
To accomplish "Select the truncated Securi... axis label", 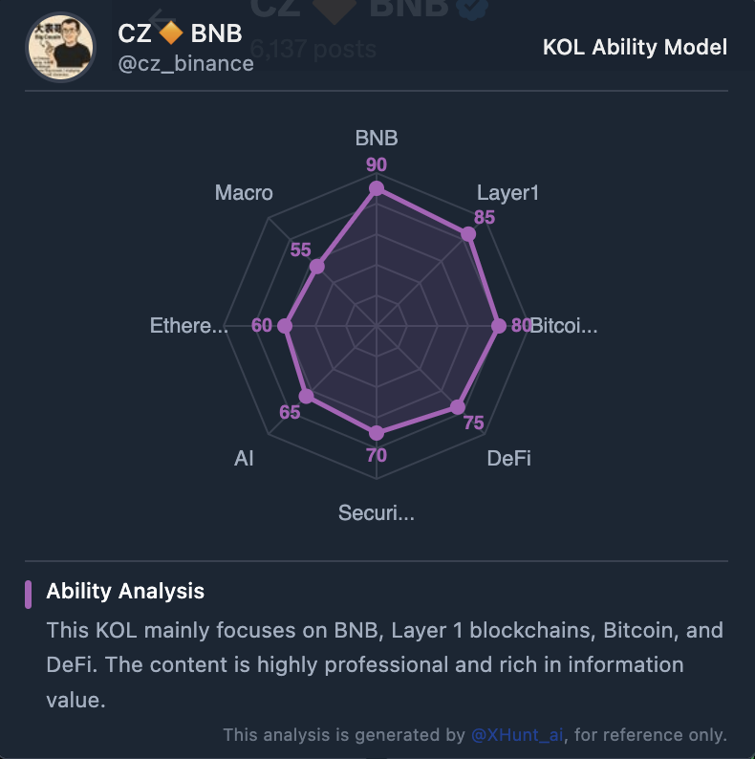I will coord(376,512).
